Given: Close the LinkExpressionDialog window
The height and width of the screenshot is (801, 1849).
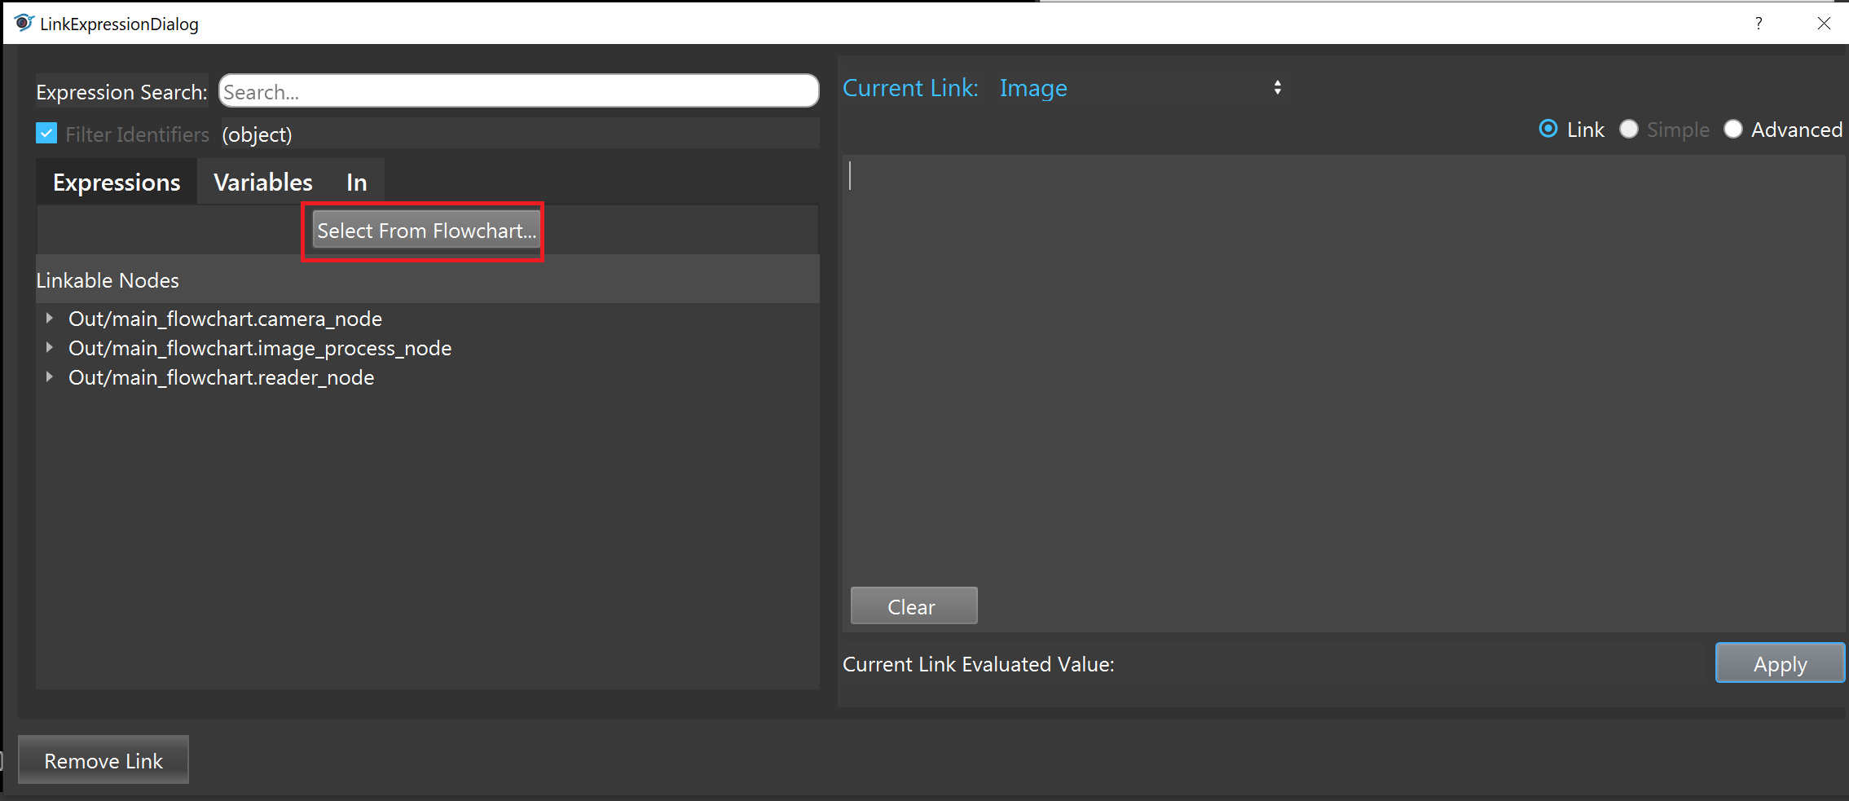Looking at the screenshot, I should 1824,24.
